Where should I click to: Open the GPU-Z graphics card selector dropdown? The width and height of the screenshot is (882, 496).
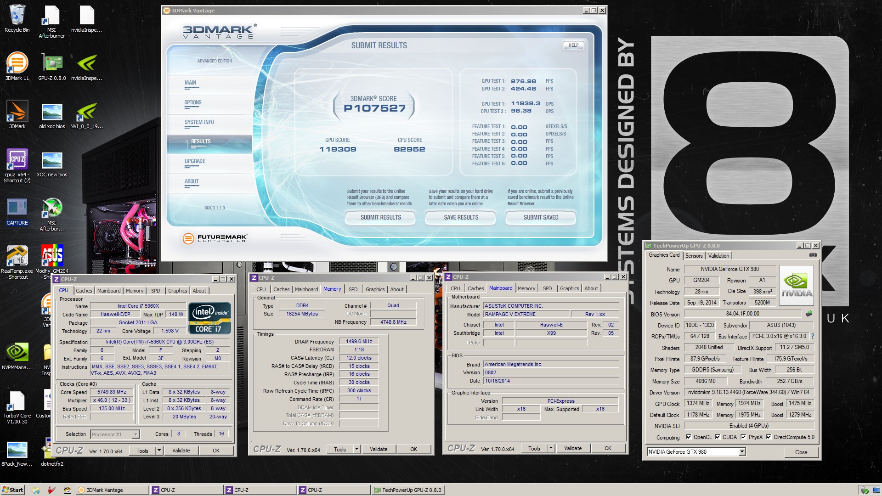click(742, 452)
